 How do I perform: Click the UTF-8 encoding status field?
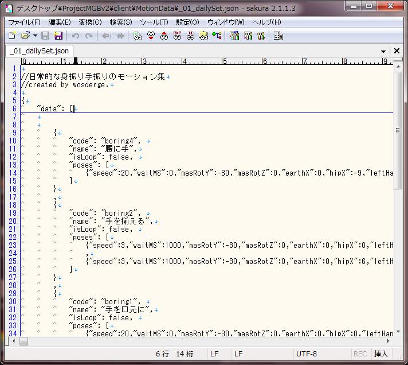(x=307, y=354)
